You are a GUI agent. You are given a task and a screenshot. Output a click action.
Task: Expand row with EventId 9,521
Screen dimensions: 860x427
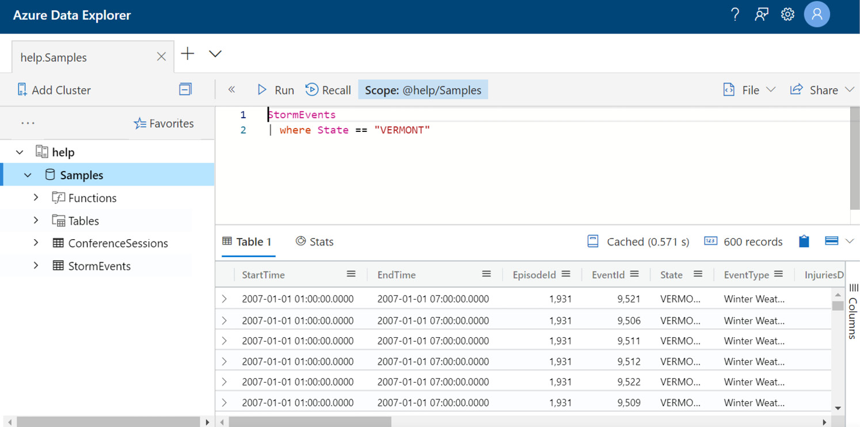(224, 299)
